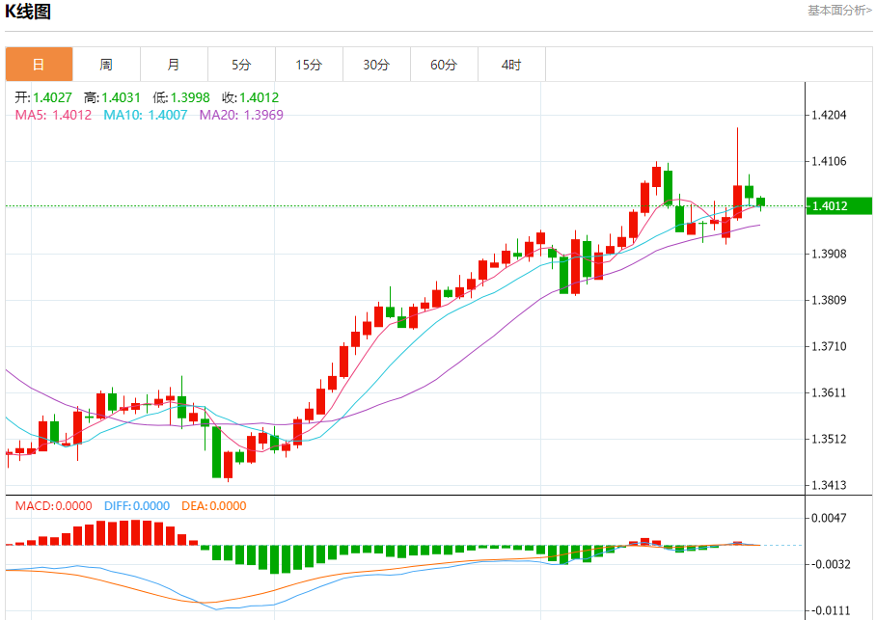876x620 pixels.
Task: Select the 日 daily chart tab
Action: click(40, 65)
